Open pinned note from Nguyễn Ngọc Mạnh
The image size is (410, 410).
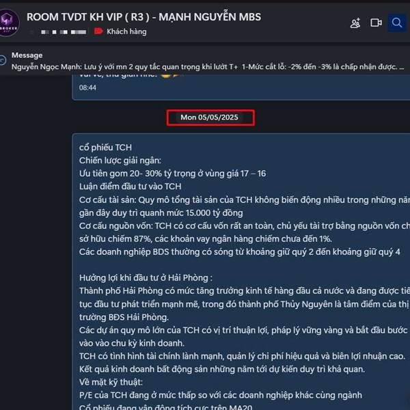(208, 67)
